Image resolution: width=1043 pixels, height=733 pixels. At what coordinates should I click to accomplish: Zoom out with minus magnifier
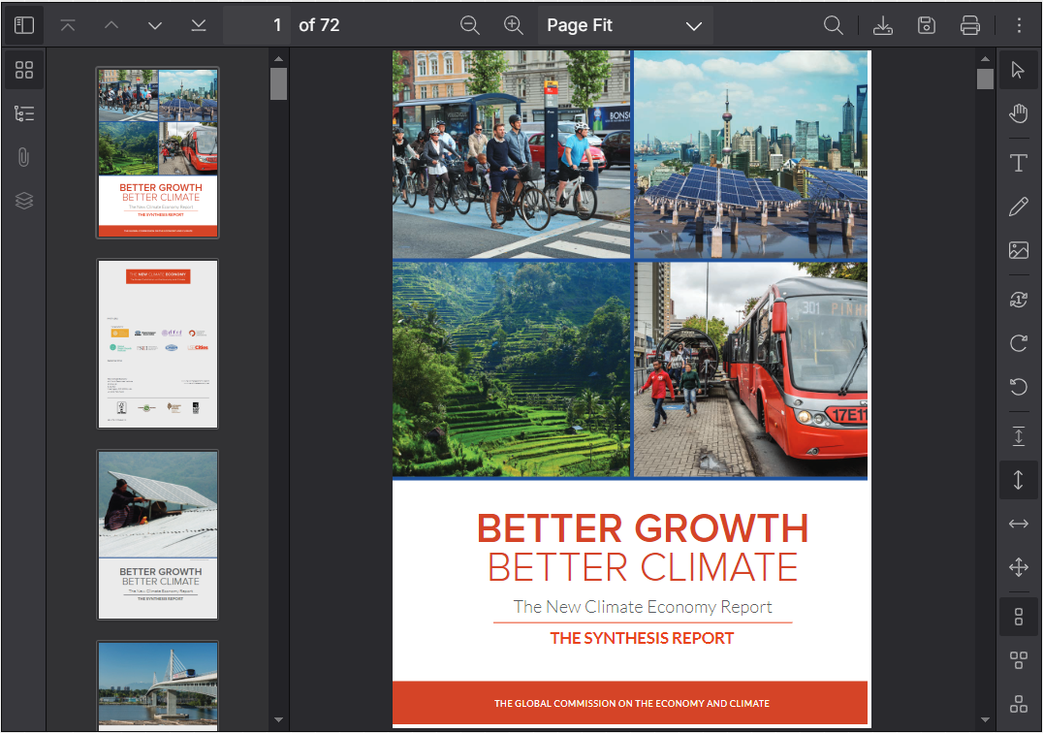(470, 25)
